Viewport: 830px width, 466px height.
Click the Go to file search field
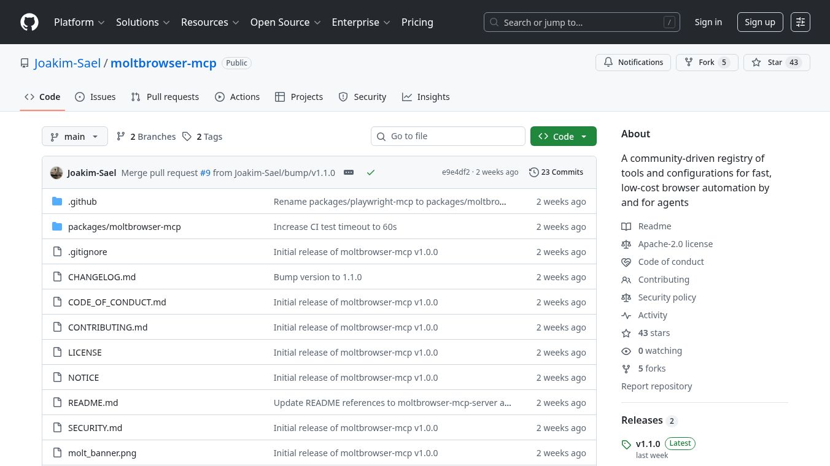click(x=448, y=136)
